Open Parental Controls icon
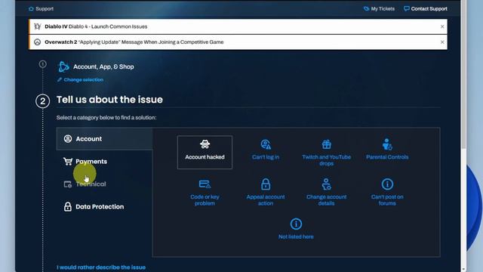This screenshot has height=272, width=483. [387, 144]
